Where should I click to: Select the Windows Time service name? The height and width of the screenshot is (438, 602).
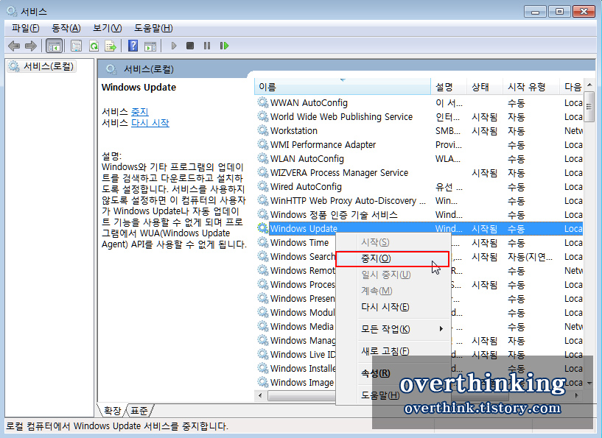[x=299, y=243]
